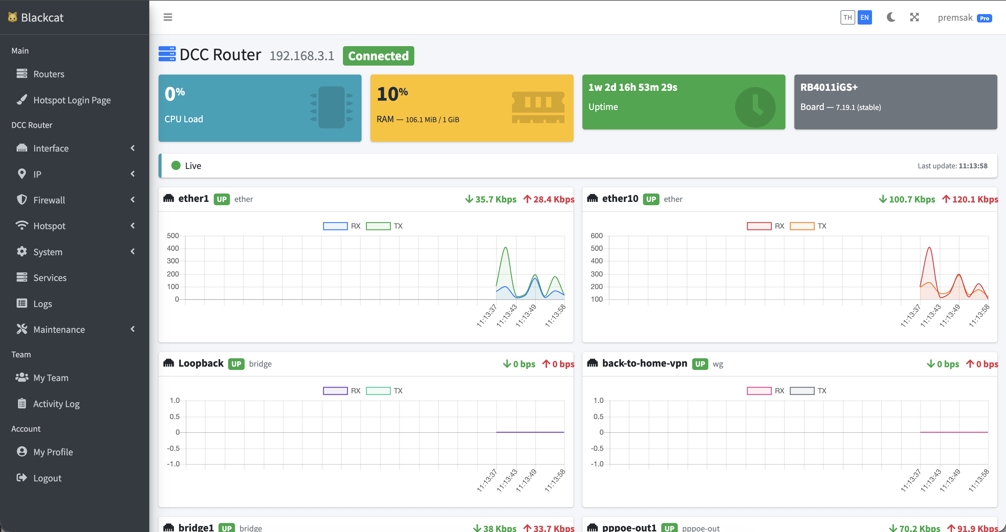Open Services from the sidebar
Image resolution: width=1006 pixels, height=532 pixels.
coord(49,277)
